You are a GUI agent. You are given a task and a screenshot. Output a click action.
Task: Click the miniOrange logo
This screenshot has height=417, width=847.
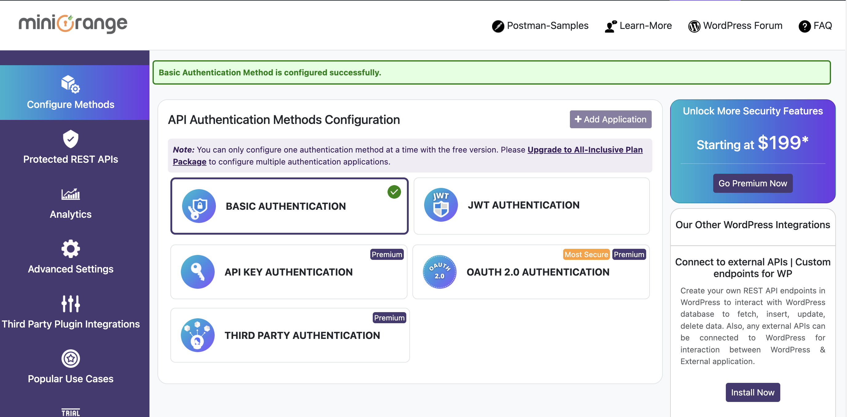click(x=73, y=24)
